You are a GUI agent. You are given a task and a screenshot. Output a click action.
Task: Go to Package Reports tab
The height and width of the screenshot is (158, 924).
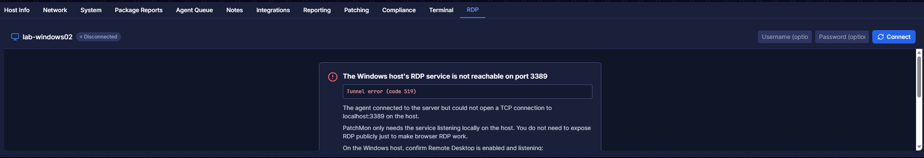tap(139, 10)
